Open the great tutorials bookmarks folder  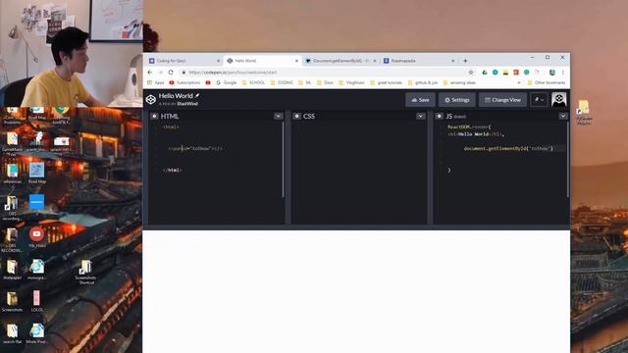pyautogui.click(x=386, y=82)
